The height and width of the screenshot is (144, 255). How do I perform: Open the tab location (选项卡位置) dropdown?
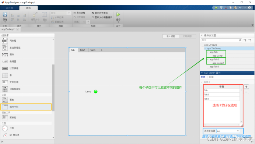[238, 131]
